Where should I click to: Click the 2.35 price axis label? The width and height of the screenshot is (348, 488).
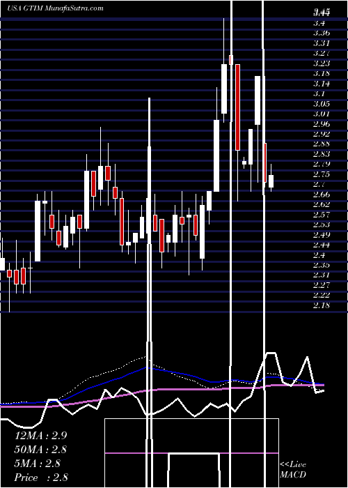click(x=322, y=266)
